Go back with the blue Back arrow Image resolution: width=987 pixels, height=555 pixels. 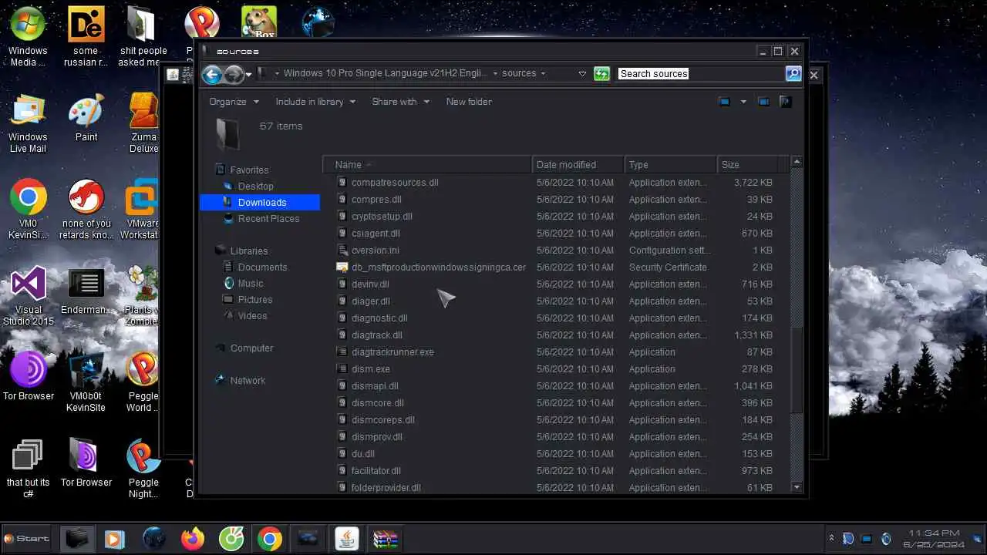212,74
